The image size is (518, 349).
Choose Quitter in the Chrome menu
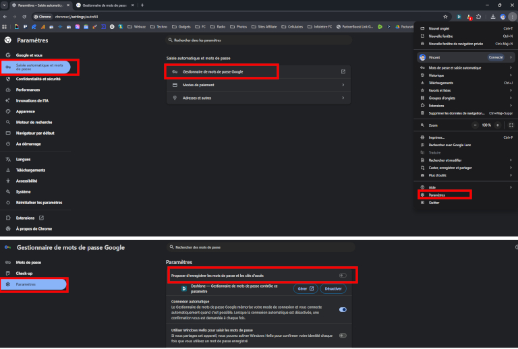466,203
